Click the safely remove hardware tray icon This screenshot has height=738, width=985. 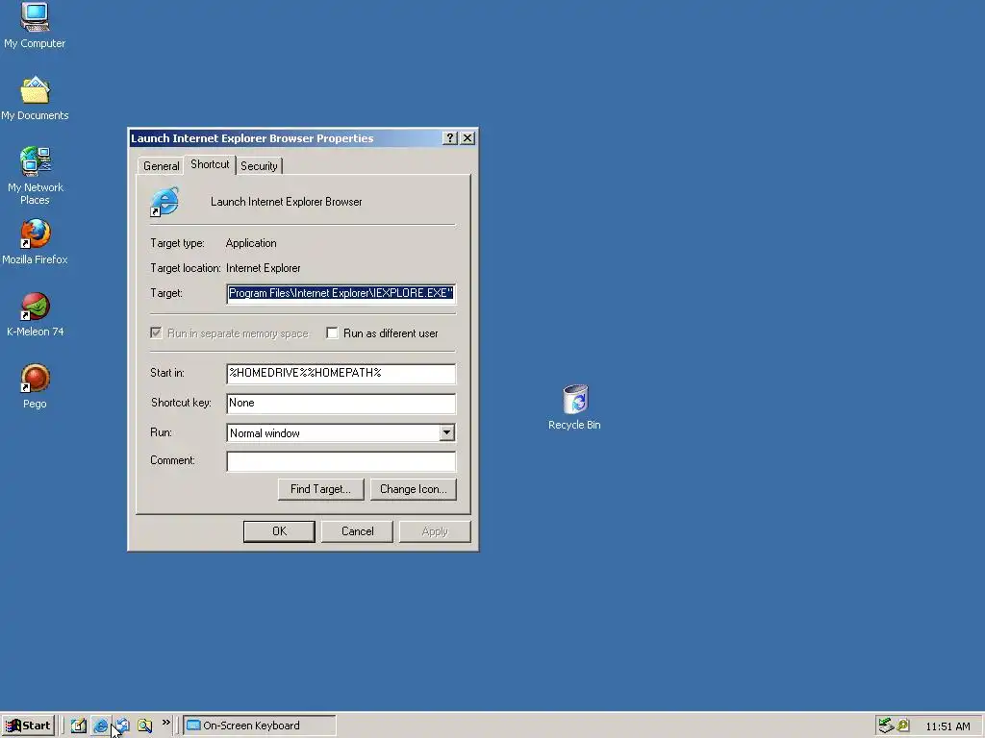click(x=886, y=726)
